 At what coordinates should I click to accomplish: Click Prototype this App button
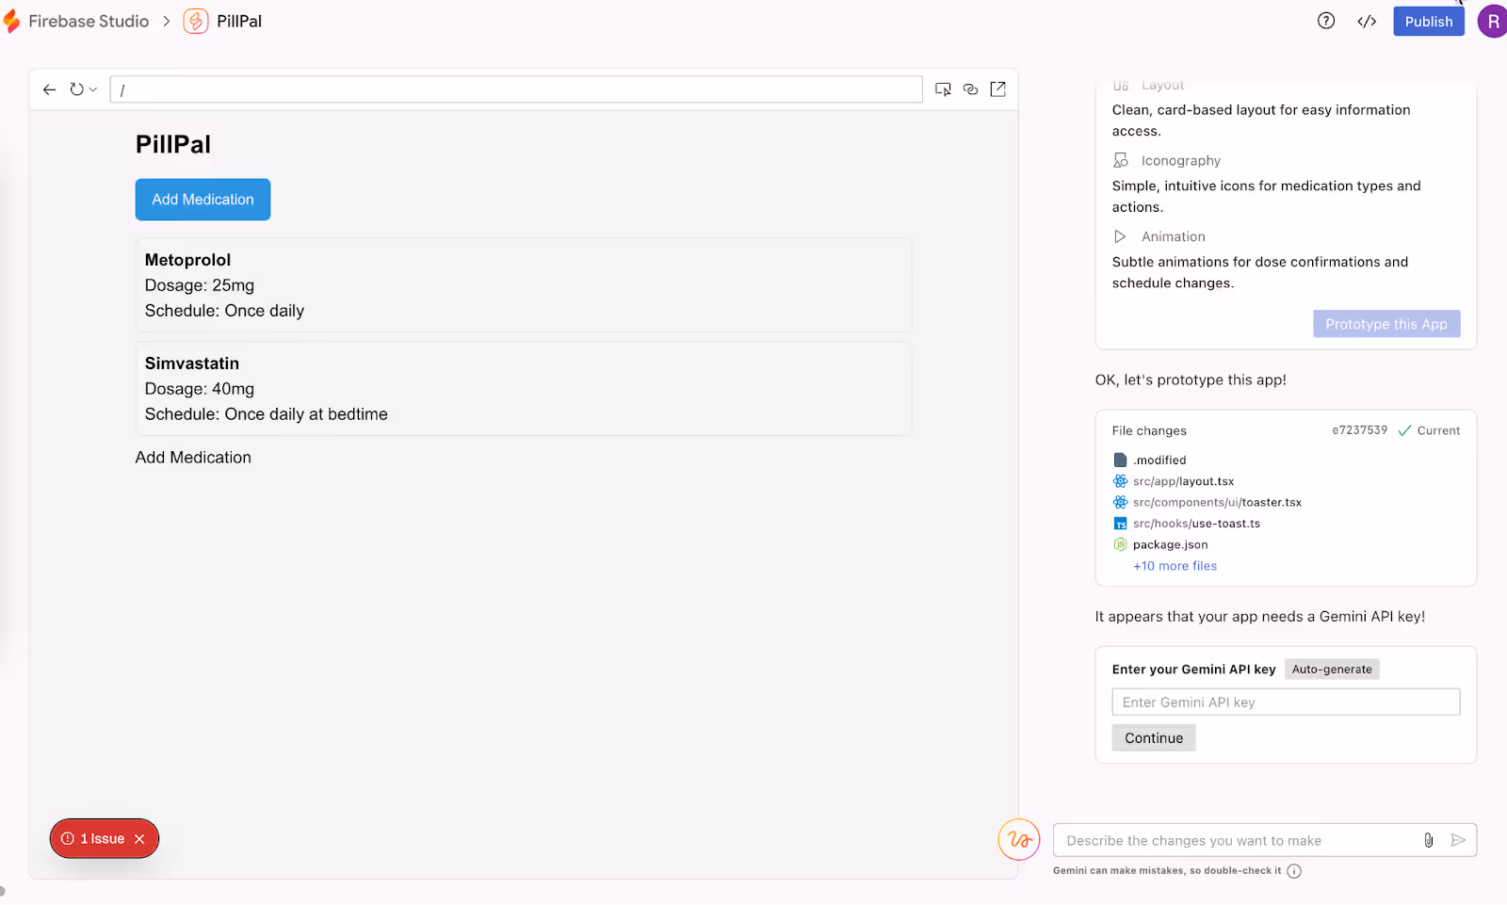pos(1386,324)
